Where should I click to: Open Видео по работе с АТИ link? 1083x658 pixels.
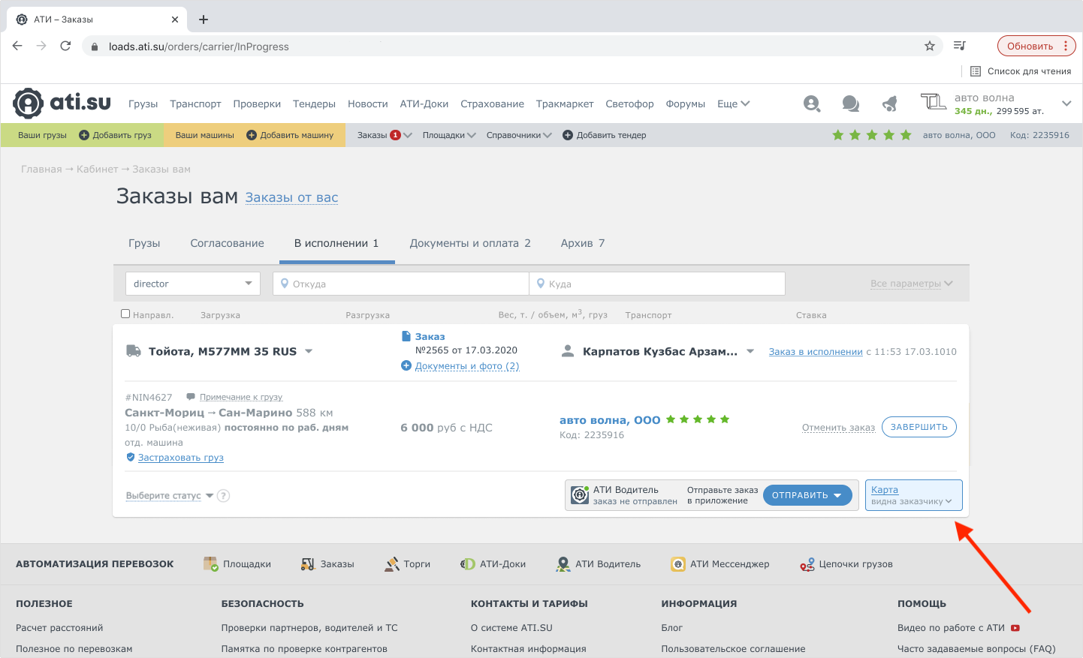[x=958, y=627]
